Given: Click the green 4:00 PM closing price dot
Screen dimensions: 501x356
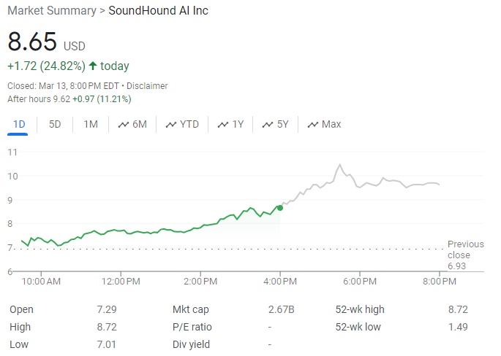Looking at the screenshot, I should tap(280, 208).
